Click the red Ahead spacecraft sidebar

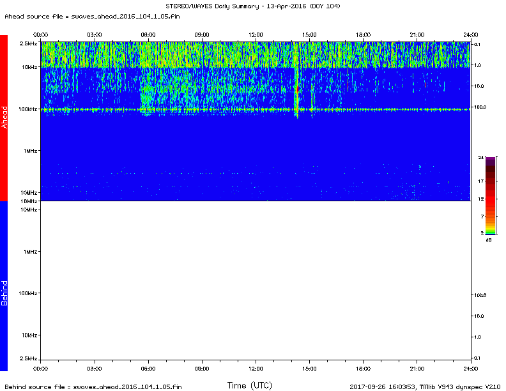(4, 118)
